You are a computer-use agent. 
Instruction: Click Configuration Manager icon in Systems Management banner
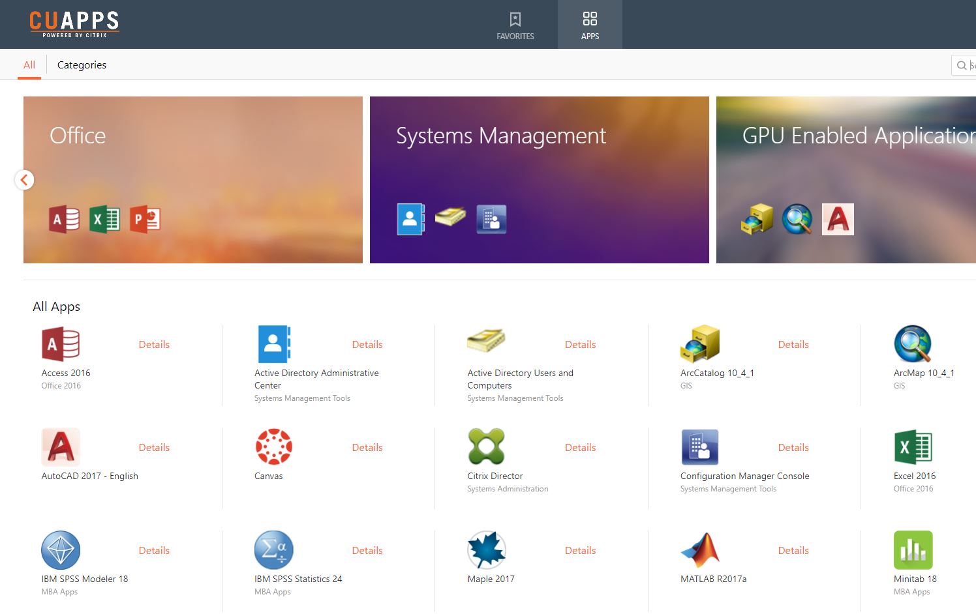pyautogui.click(x=491, y=219)
